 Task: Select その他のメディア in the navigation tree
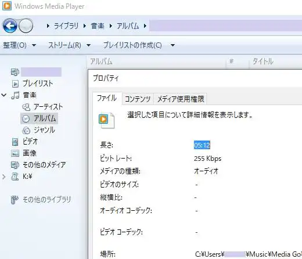tap(44, 165)
